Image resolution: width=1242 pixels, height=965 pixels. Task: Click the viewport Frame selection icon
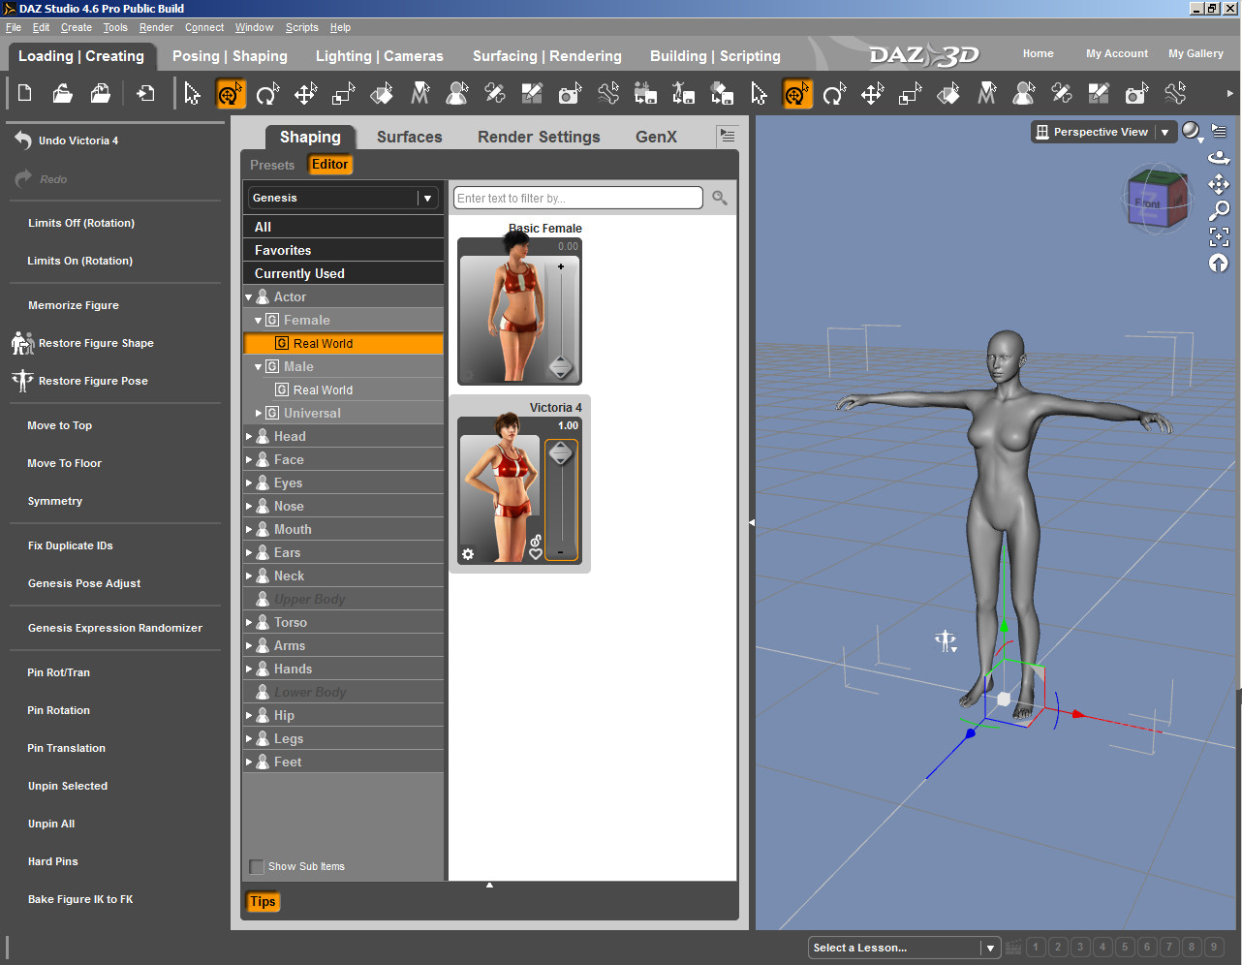pyautogui.click(x=1219, y=236)
